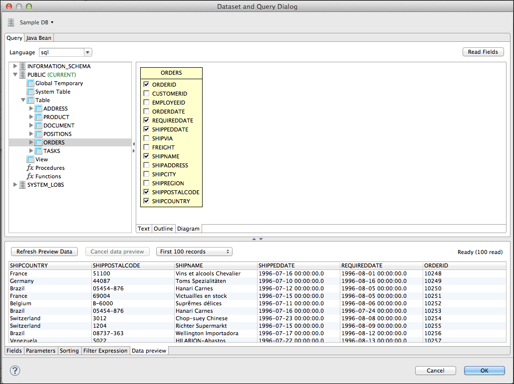Open the Fields tab
The image size is (514, 384).
pos(14,351)
